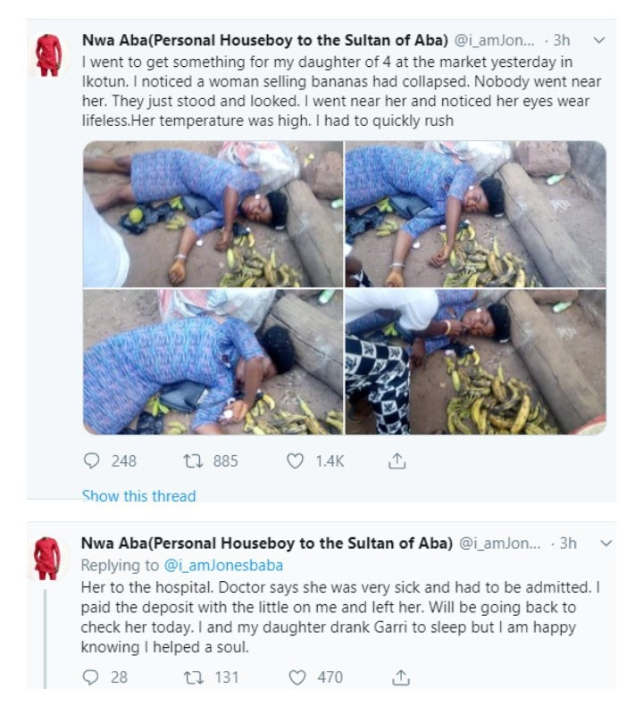The width and height of the screenshot is (643, 706).
Task: Share the first tweet via share icon
Action: pos(397,461)
